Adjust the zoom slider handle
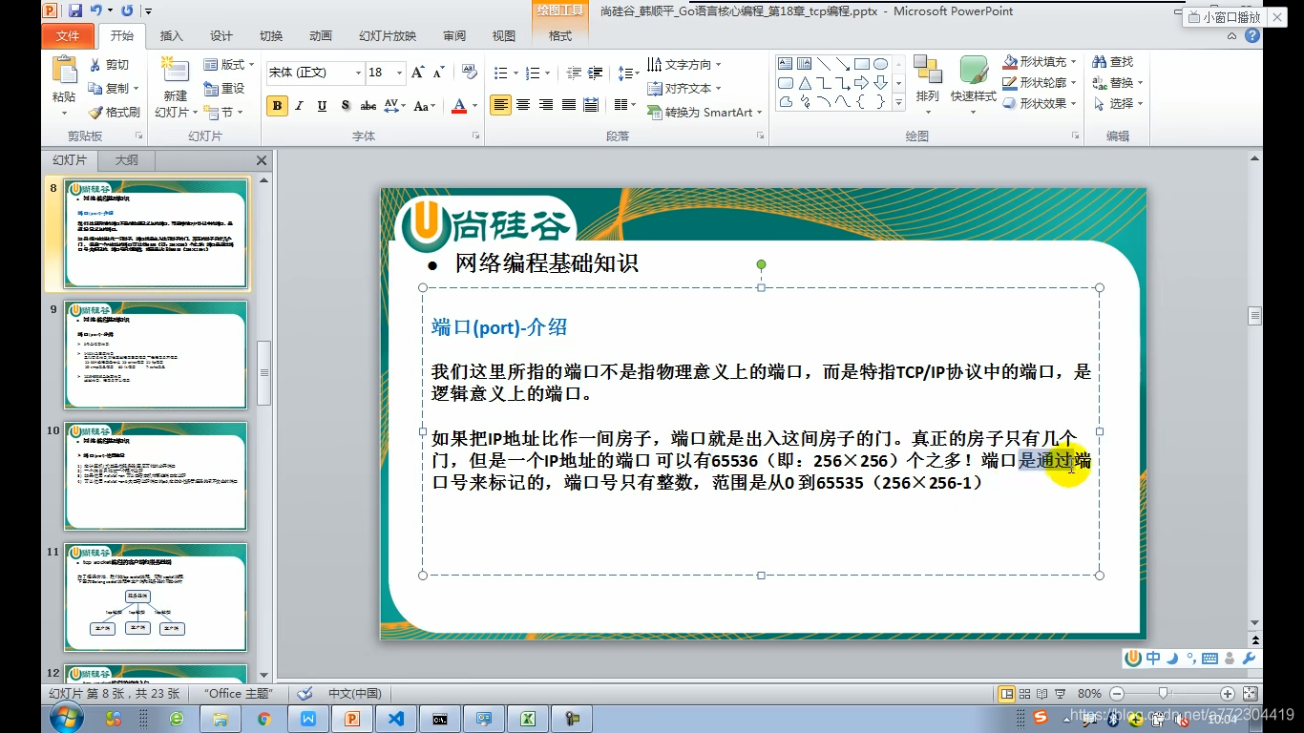Image resolution: width=1304 pixels, height=733 pixels. [x=1163, y=694]
